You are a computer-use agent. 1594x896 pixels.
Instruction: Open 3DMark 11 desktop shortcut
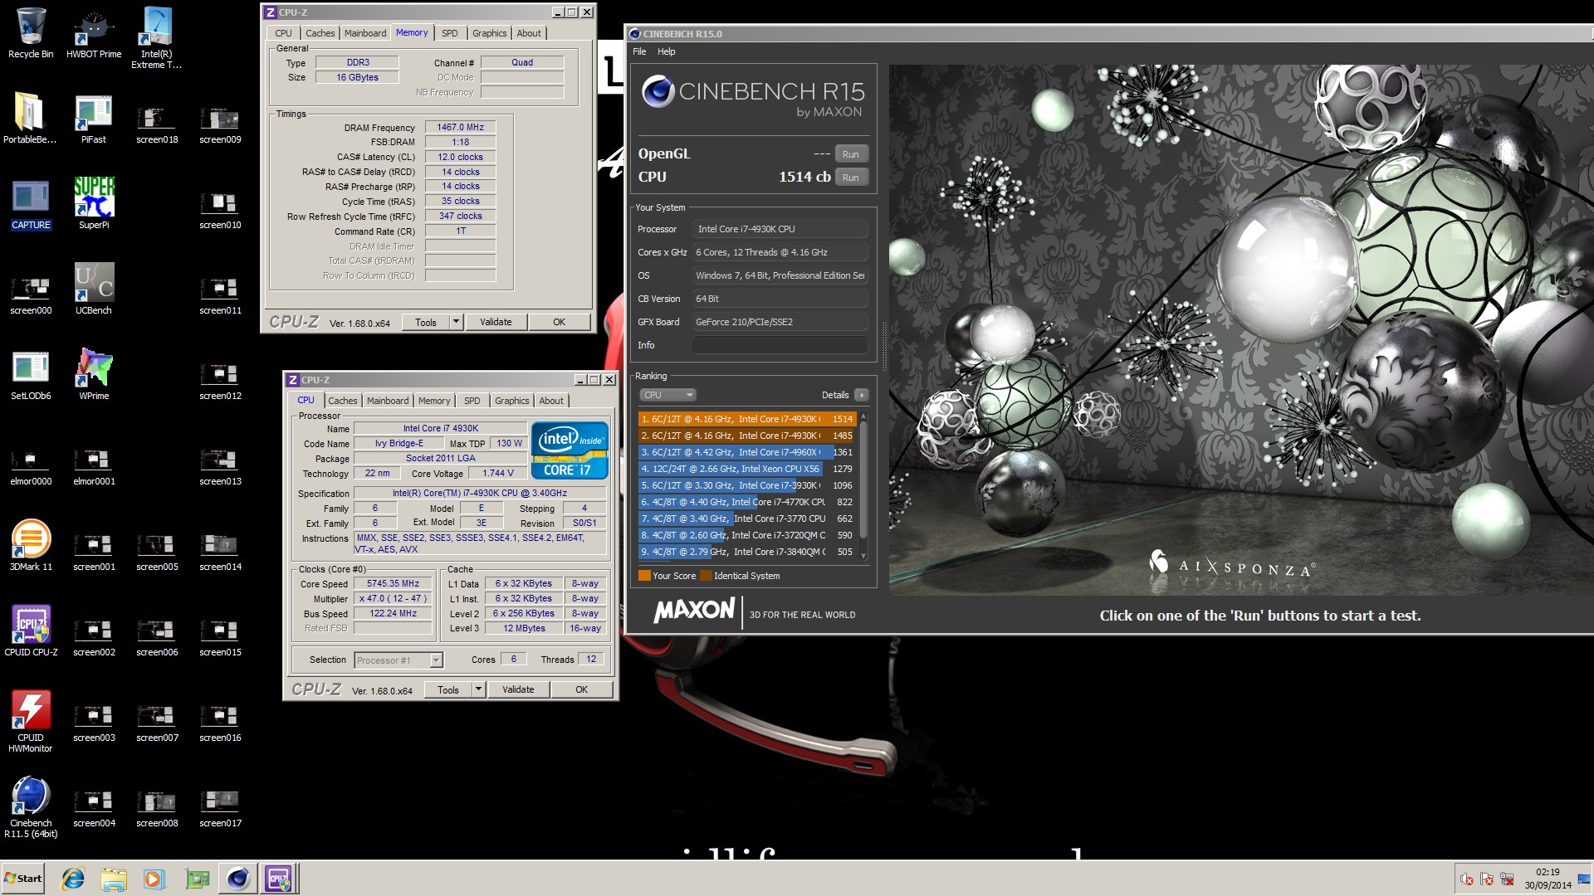point(31,546)
